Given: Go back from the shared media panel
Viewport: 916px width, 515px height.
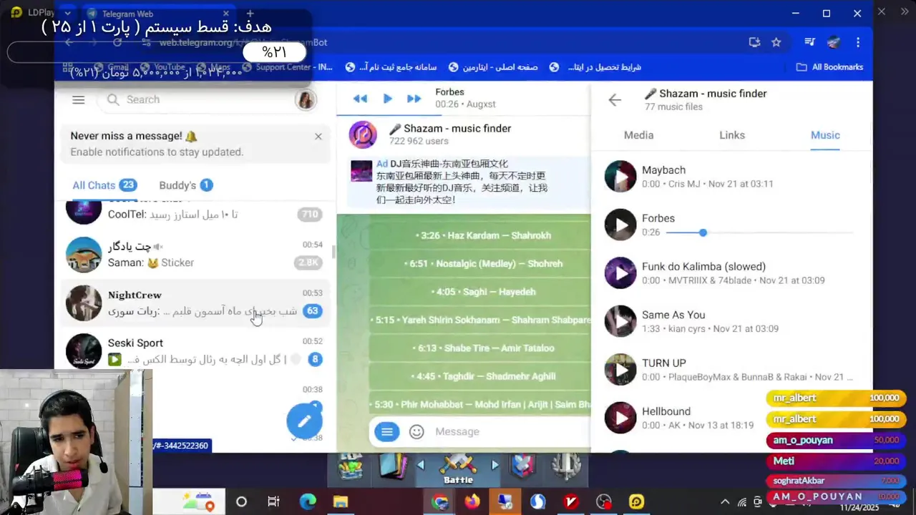Looking at the screenshot, I should coord(615,100).
